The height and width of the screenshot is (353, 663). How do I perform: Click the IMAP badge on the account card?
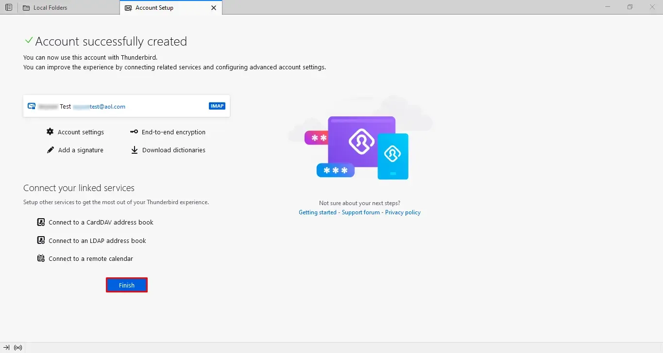pyautogui.click(x=217, y=106)
